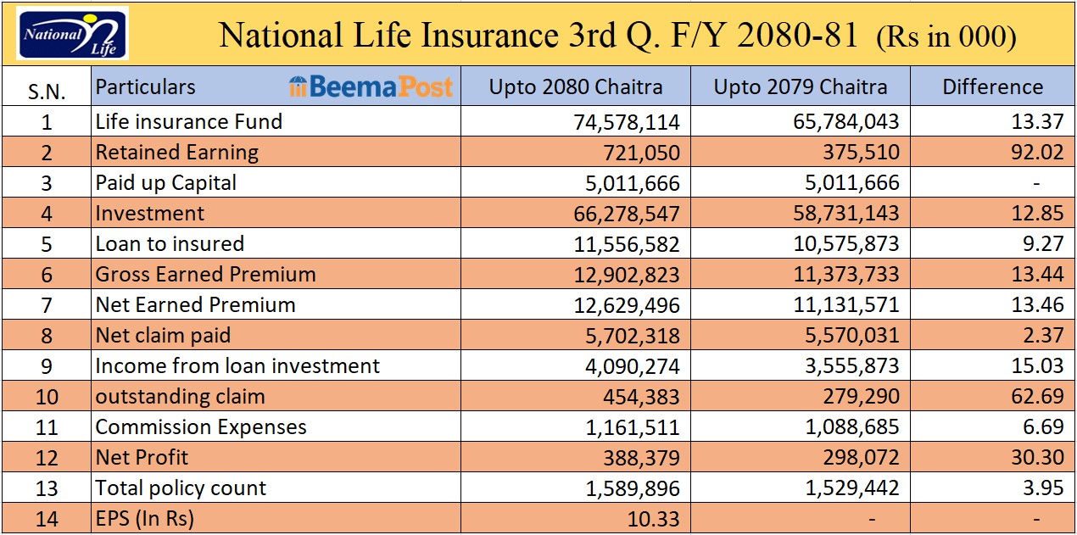Click the Upto 2080 Chaitra header
The width and height of the screenshot is (1077, 535).
pos(576,87)
